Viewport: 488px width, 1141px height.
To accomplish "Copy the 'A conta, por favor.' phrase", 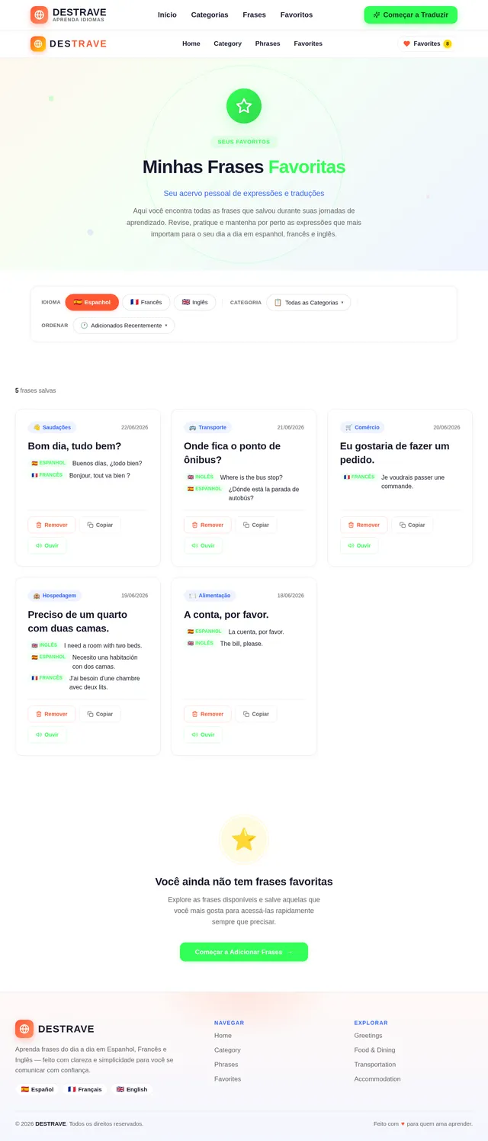I will pos(256,714).
